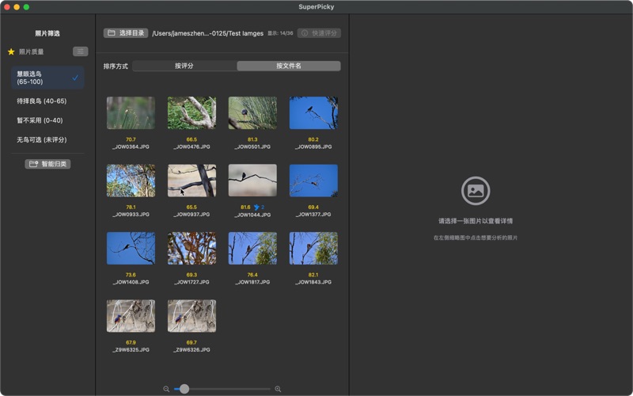The width and height of the screenshot is (633, 396).
Task: Click the list icon beside 照片质量
Action: (x=80, y=51)
